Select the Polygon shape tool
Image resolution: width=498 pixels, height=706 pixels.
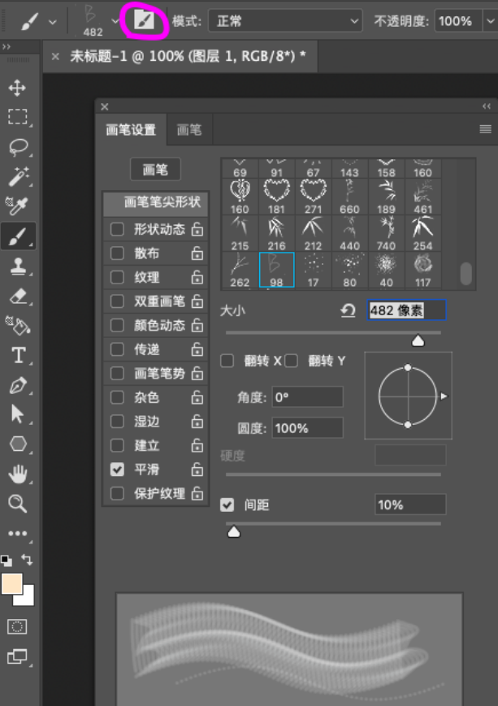click(18, 444)
